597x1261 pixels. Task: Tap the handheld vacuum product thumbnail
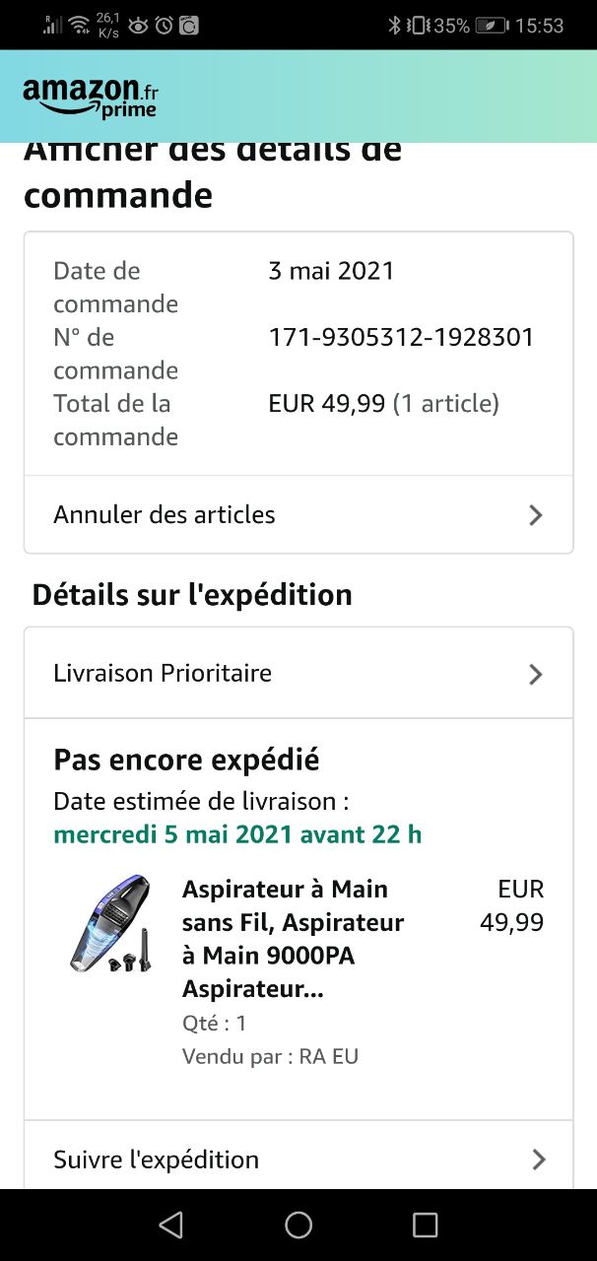click(109, 924)
